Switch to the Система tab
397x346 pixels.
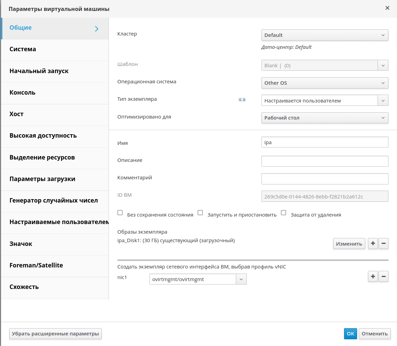pyautogui.click(x=23, y=49)
